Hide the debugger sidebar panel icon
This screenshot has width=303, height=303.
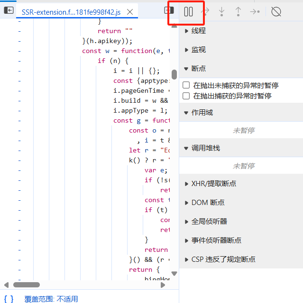(x=168, y=10)
